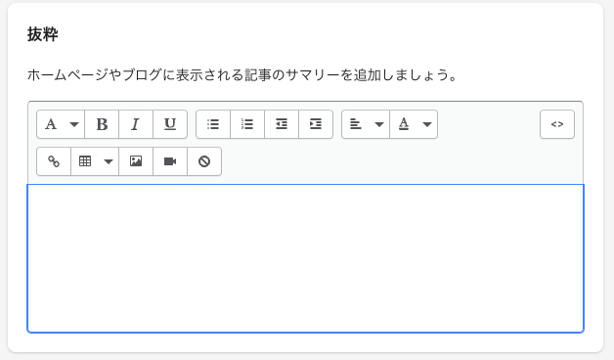Insert a video

click(170, 161)
